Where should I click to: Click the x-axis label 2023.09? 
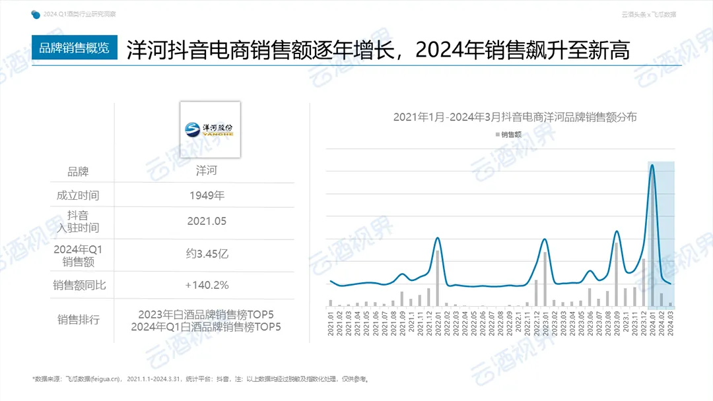(x=617, y=323)
